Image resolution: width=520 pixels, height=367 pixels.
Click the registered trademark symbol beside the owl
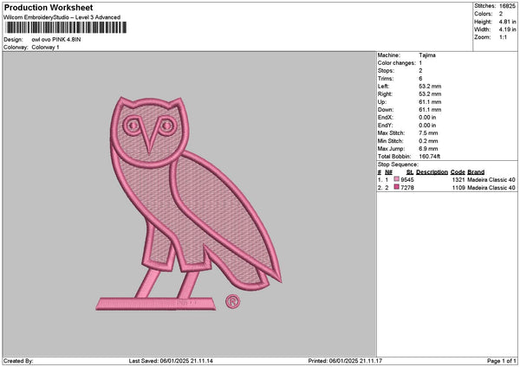(x=232, y=301)
